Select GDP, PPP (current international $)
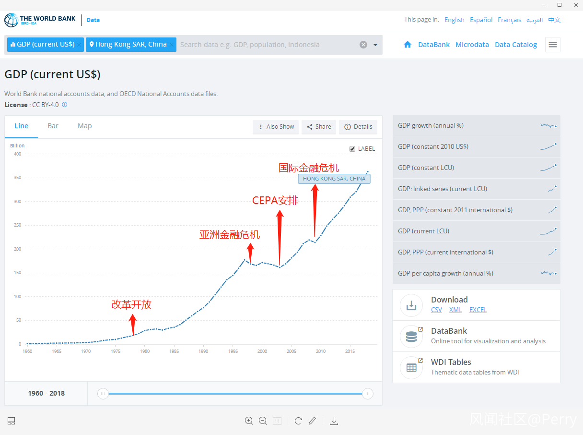The height and width of the screenshot is (435, 583). pyautogui.click(x=477, y=252)
